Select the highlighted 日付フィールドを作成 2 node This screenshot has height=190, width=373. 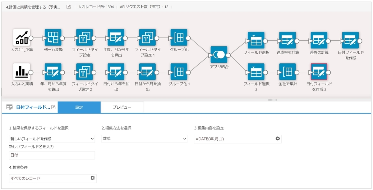(x=319, y=71)
